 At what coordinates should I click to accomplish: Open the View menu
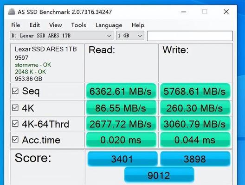point(56,25)
